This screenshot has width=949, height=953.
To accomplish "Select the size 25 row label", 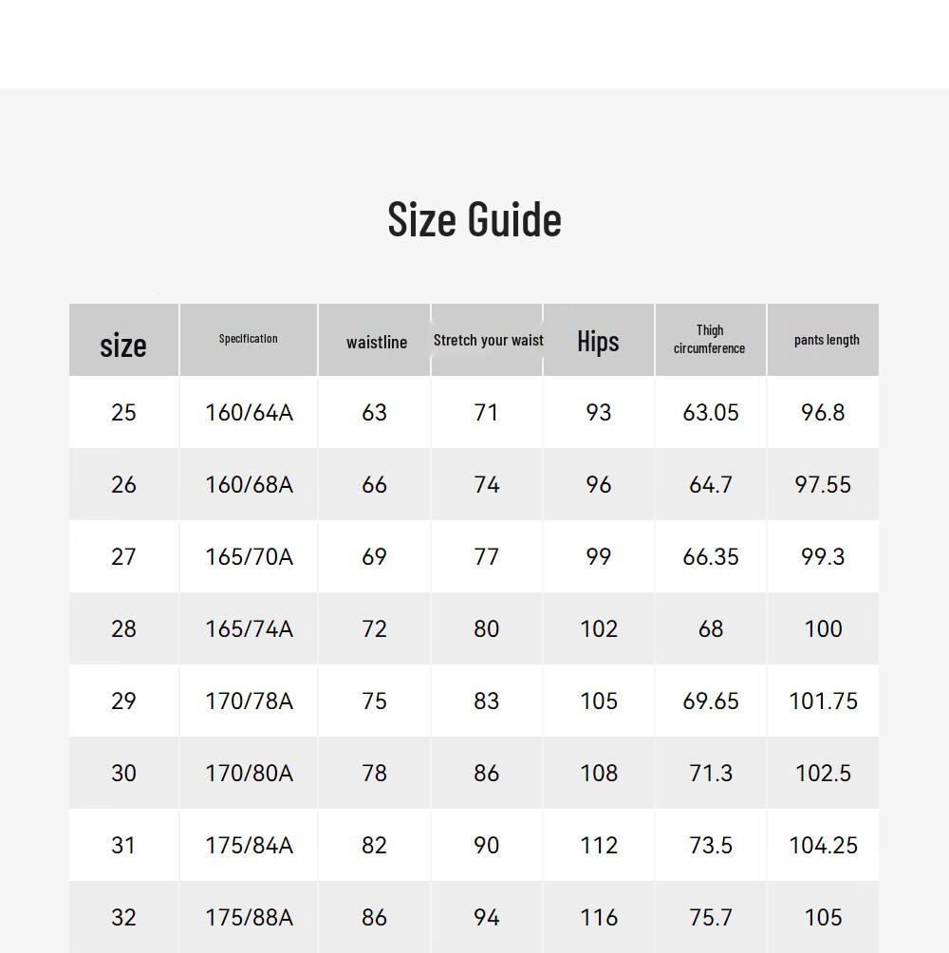I will [x=123, y=413].
